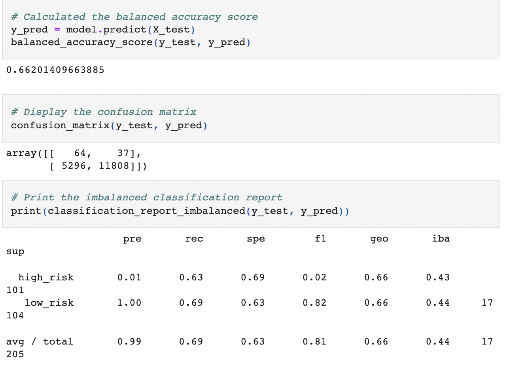Image resolution: width=511 pixels, height=379 pixels.
Task: Click the high_risk support value 101
Action: 15,290
